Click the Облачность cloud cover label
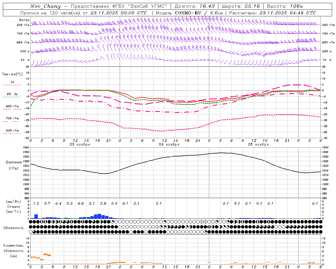 pyautogui.click(x=13, y=228)
